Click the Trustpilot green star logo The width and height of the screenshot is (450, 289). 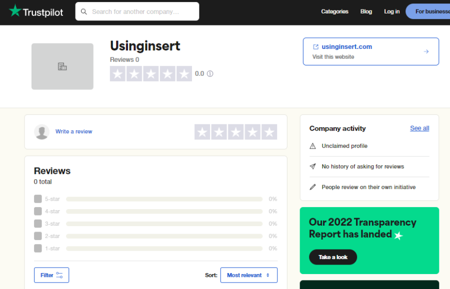click(15, 10)
